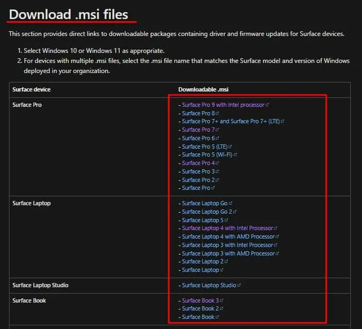Click the Surface Pro 4 link

pos(198,163)
